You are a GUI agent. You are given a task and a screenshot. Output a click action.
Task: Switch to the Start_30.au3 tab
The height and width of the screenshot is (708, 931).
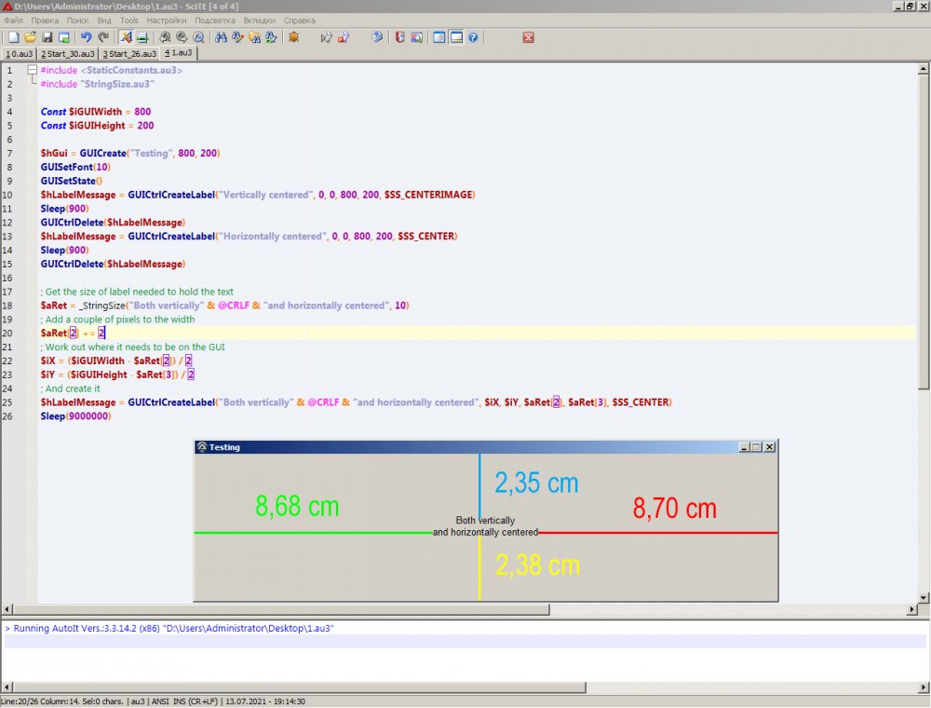tap(67, 53)
